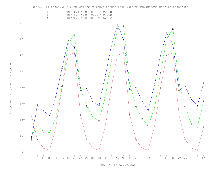Click blue GFS triangle marker at hour 84
The width and height of the screenshot is (222, 172).
click(203, 83)
